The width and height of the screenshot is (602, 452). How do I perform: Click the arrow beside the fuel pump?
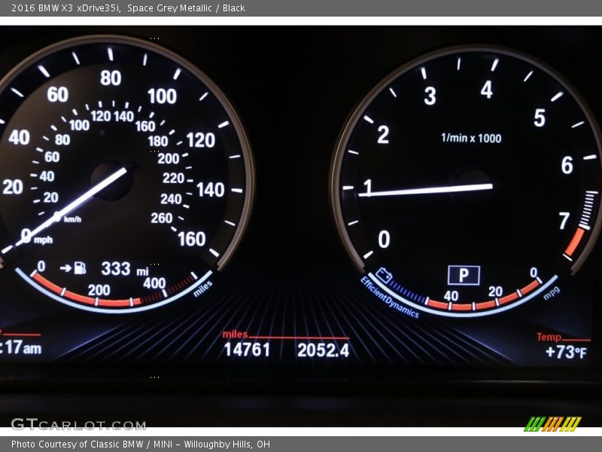coord(65,268)
